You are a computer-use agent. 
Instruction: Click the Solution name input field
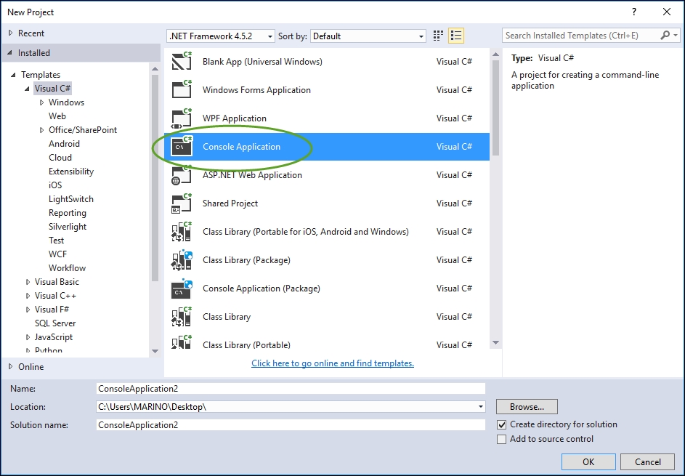pyautogui.click(x=291, y=425)
